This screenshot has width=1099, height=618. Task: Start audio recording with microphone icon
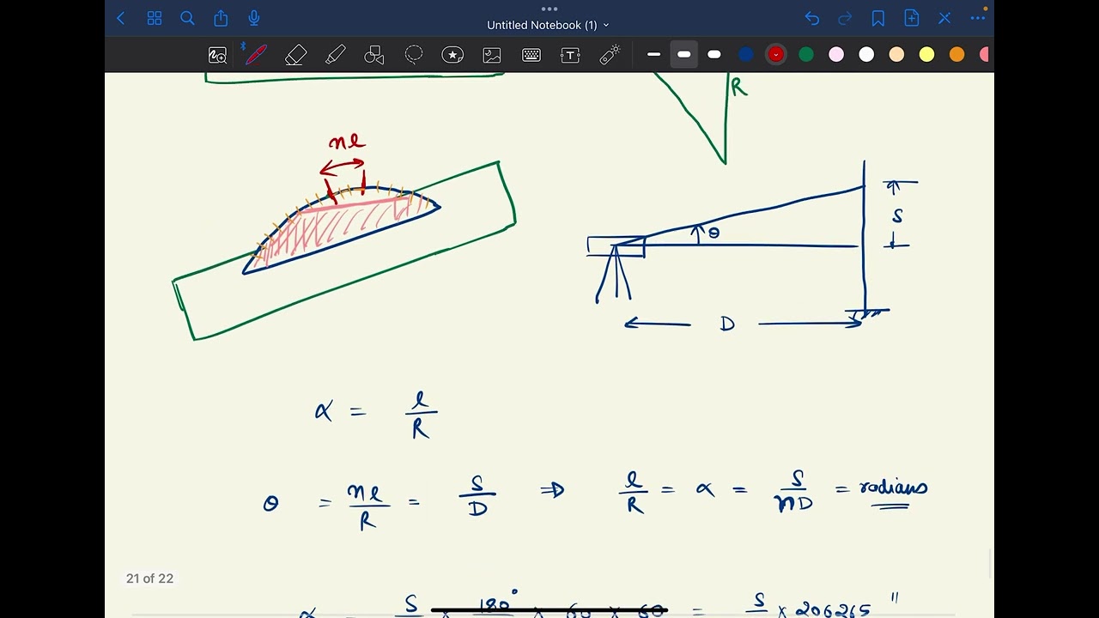pos(254,18)
